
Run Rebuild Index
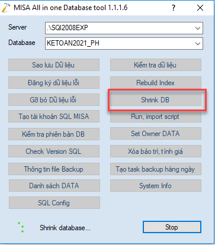pos(156,83)
